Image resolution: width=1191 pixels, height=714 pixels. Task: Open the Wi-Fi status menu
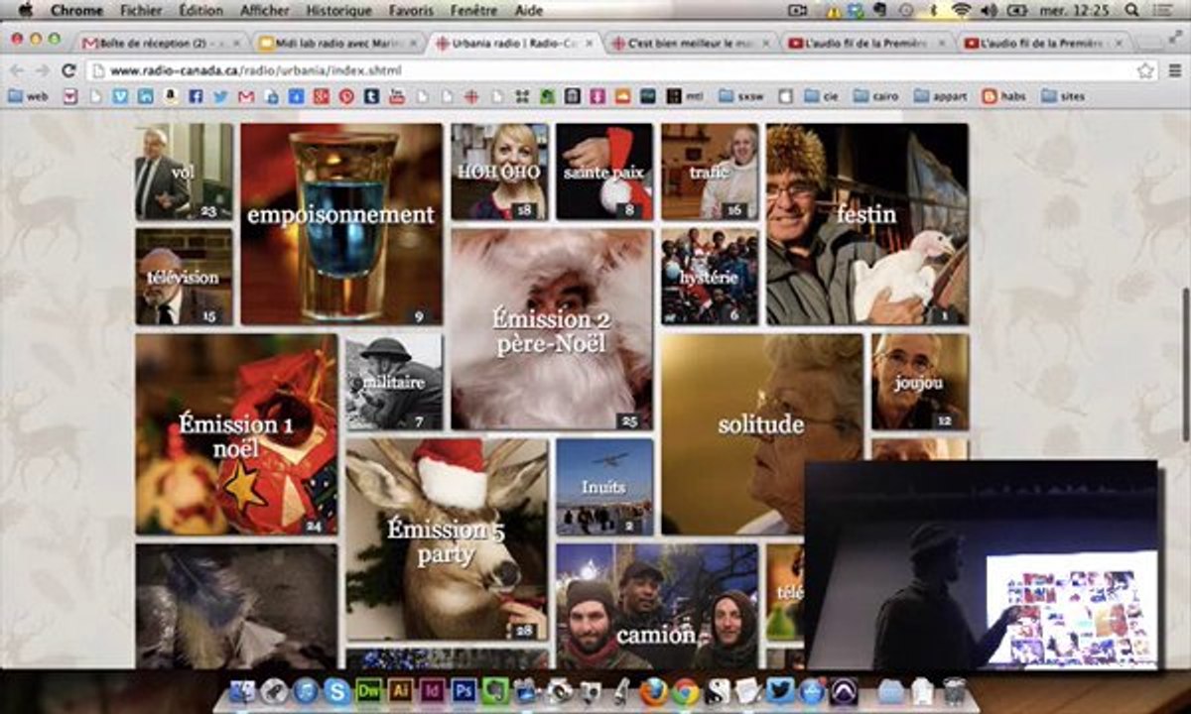click(x=960, y=10)
